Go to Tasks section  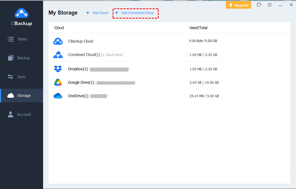[x=22, y=39]
